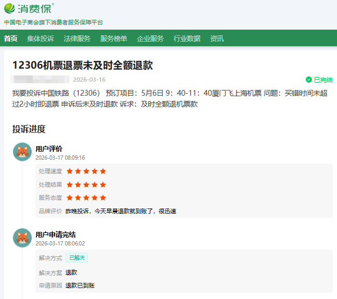Click the blurred complainant username
Viewport: 337px width, 299px height.
coord(40,80)
